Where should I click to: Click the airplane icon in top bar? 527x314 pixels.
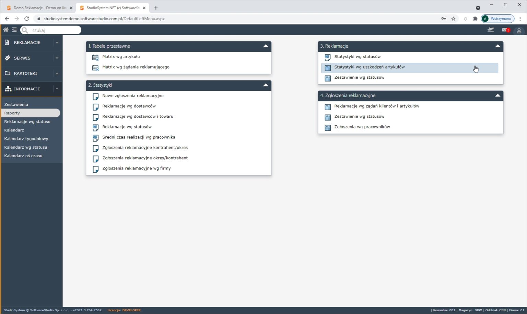tap(491, 30)
